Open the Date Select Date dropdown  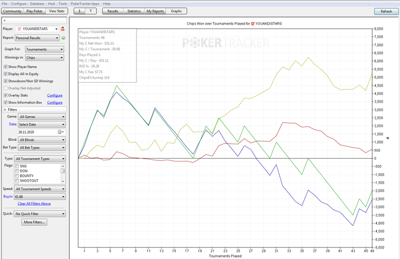pyautogui.click(x=42, y=124)
